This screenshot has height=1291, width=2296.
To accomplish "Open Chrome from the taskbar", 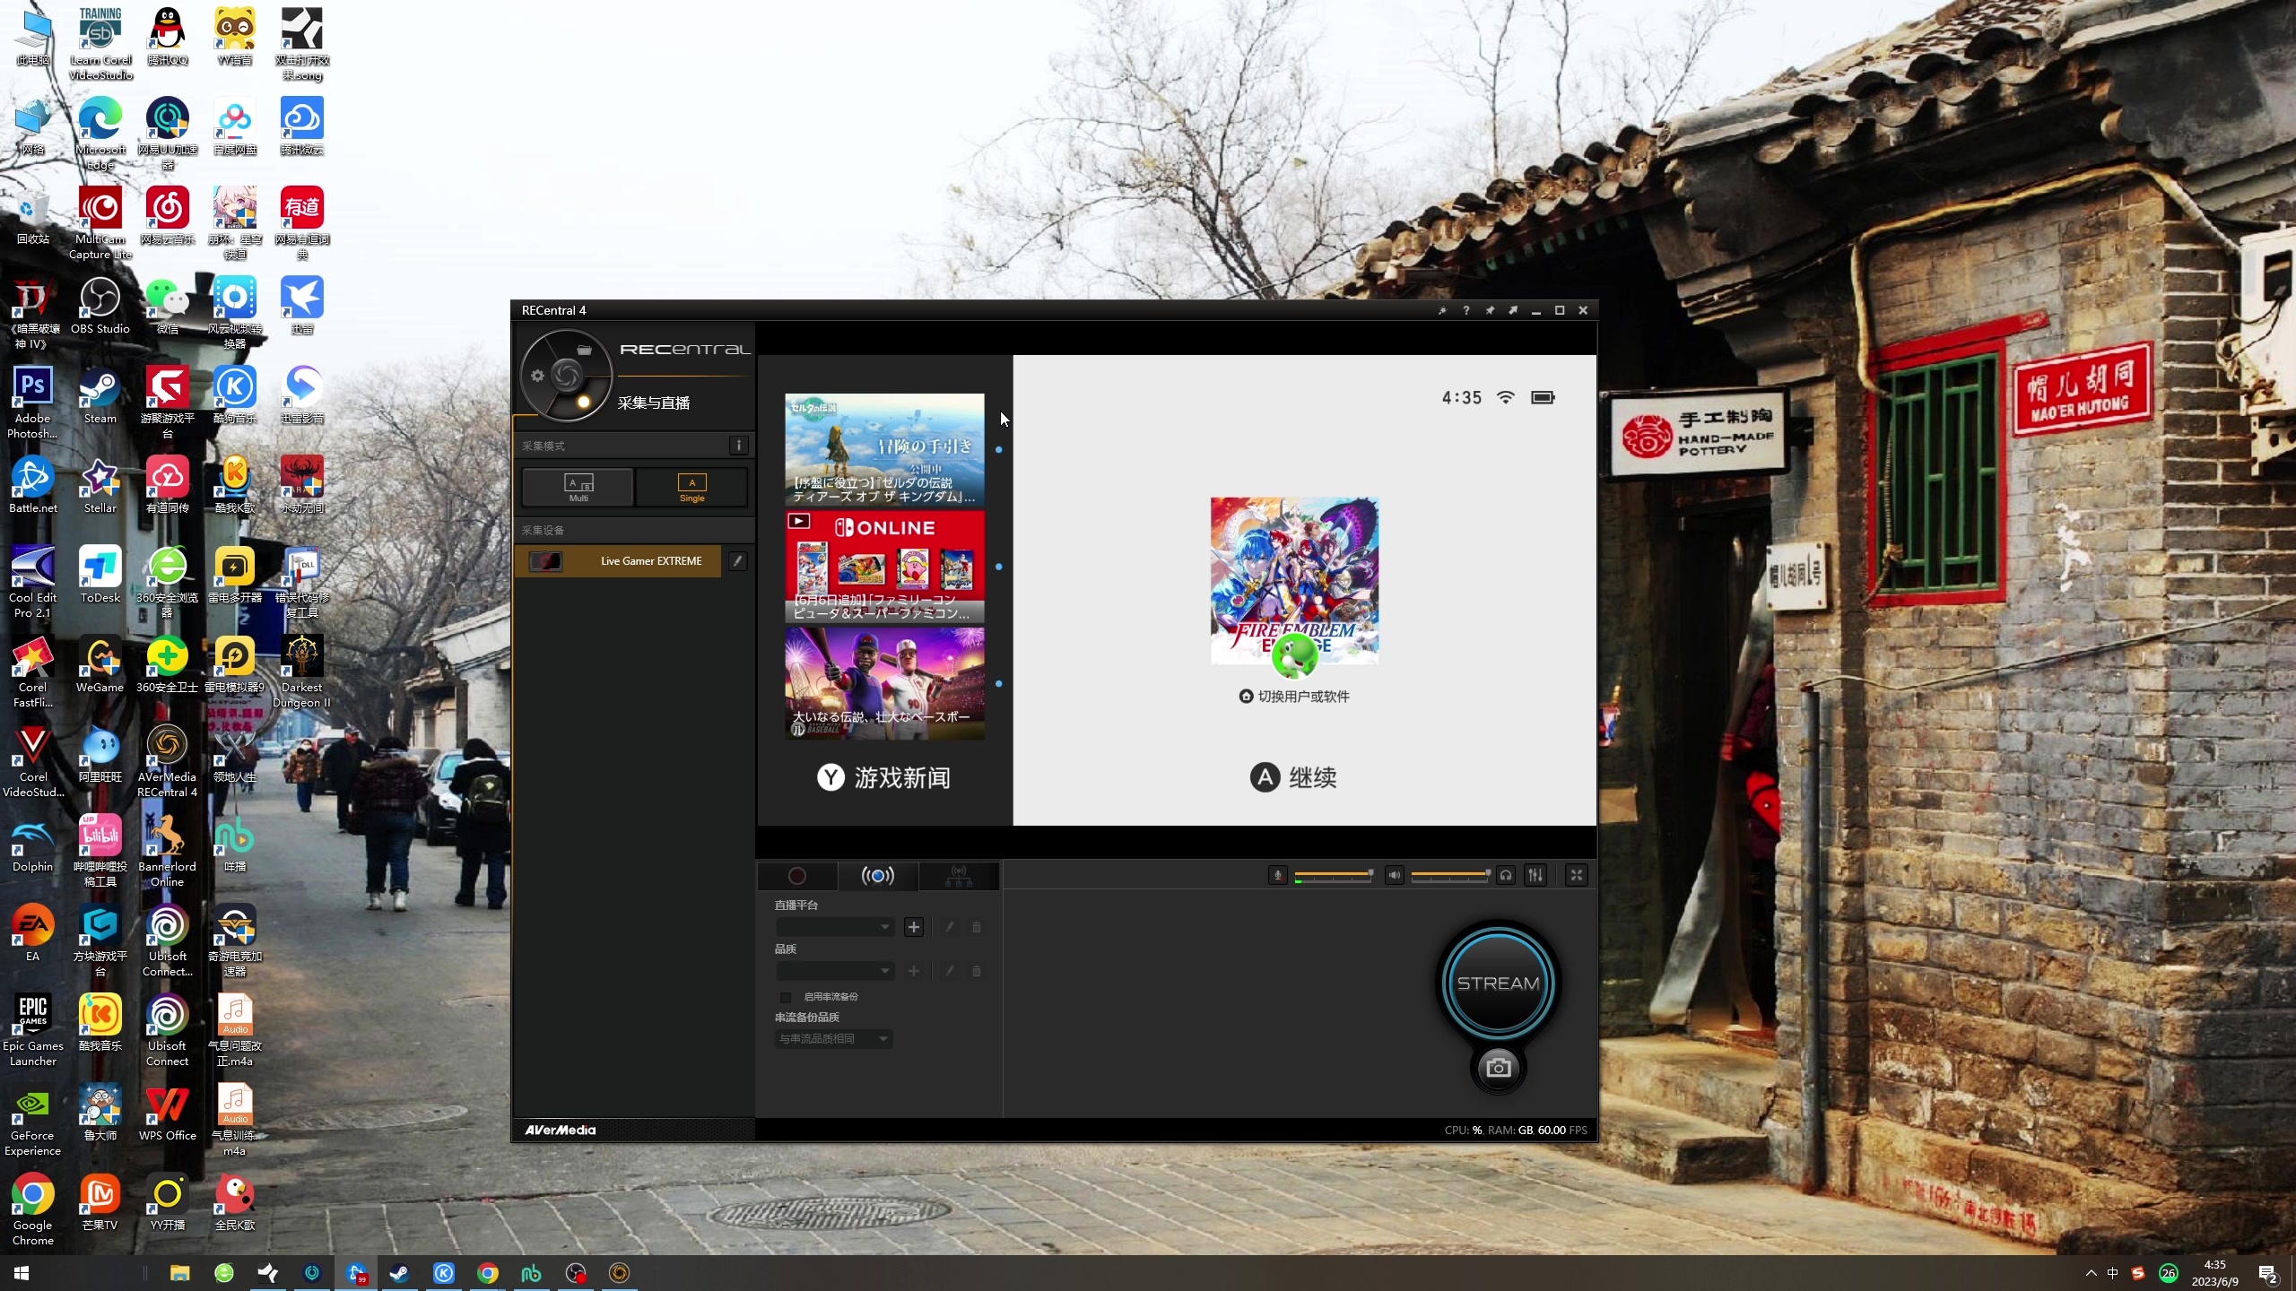I will [487, 1273].
